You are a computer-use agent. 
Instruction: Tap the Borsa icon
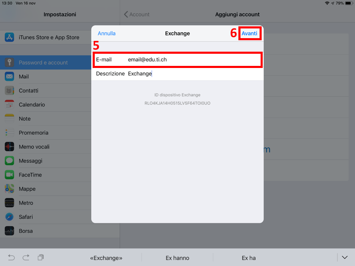coord(9,231)
